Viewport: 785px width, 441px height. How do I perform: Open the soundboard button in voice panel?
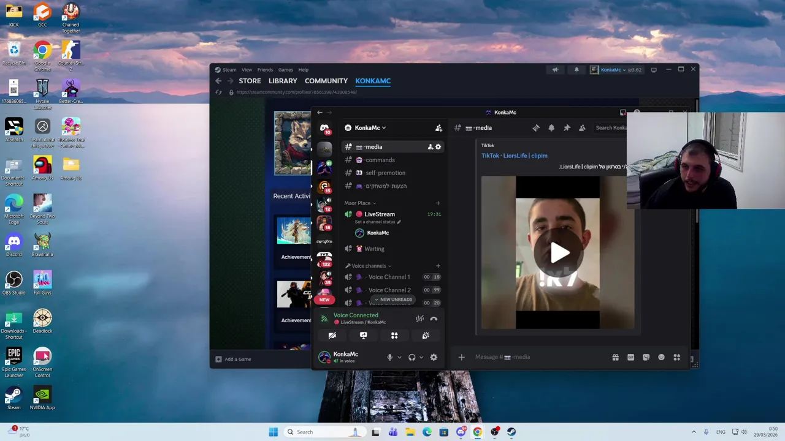426,336
